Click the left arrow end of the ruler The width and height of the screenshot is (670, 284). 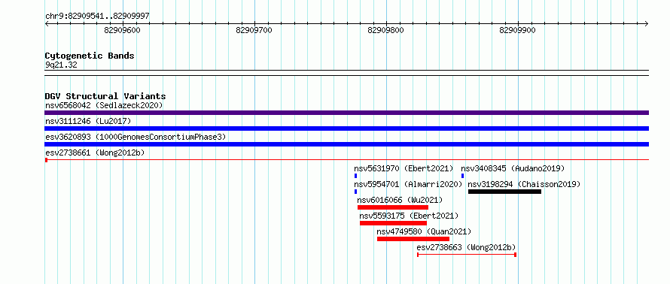coord(47,24)
